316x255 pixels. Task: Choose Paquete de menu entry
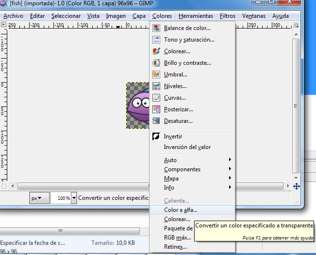(x=178, y=228)
